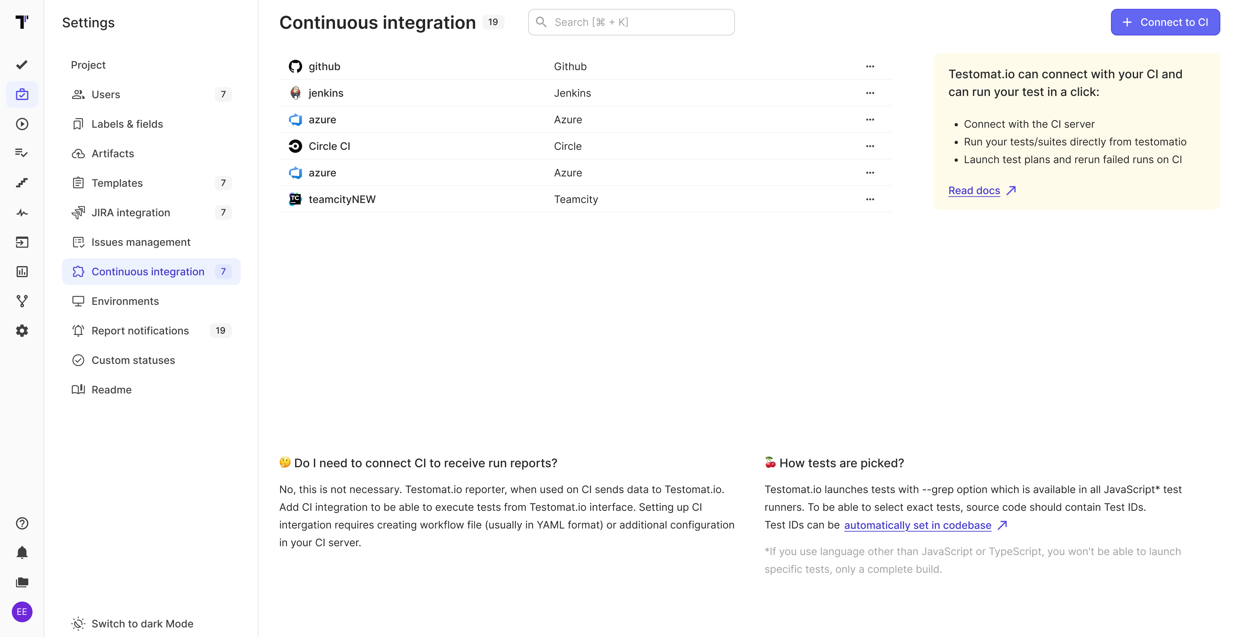Expand options menu for teamcityNEW row
This screenshot has height=637, width=1241.
click(x=869, y=199)
